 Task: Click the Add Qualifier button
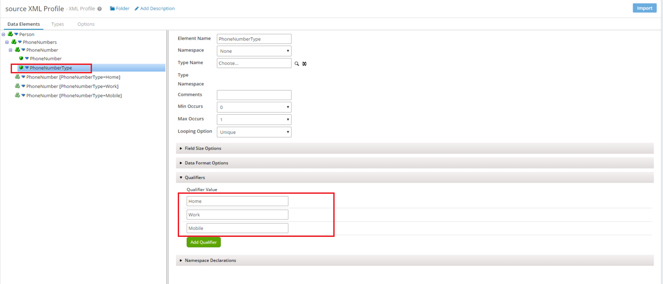point(203,242)
